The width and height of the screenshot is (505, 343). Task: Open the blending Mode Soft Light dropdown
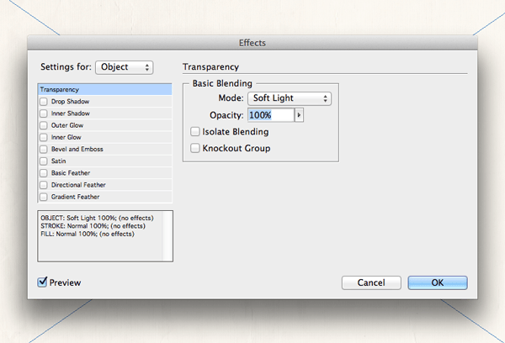coord(290,98)
